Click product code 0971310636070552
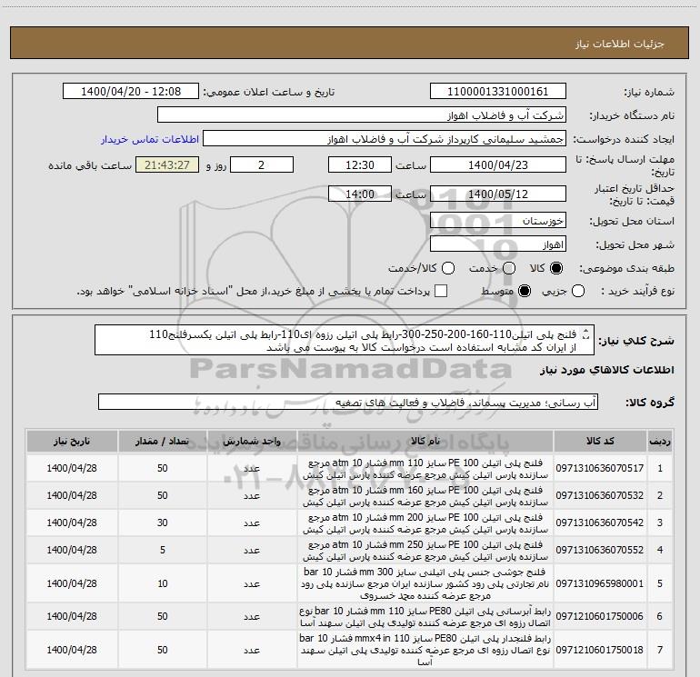Screen dimensions: 700x677 tap(600, 550)
